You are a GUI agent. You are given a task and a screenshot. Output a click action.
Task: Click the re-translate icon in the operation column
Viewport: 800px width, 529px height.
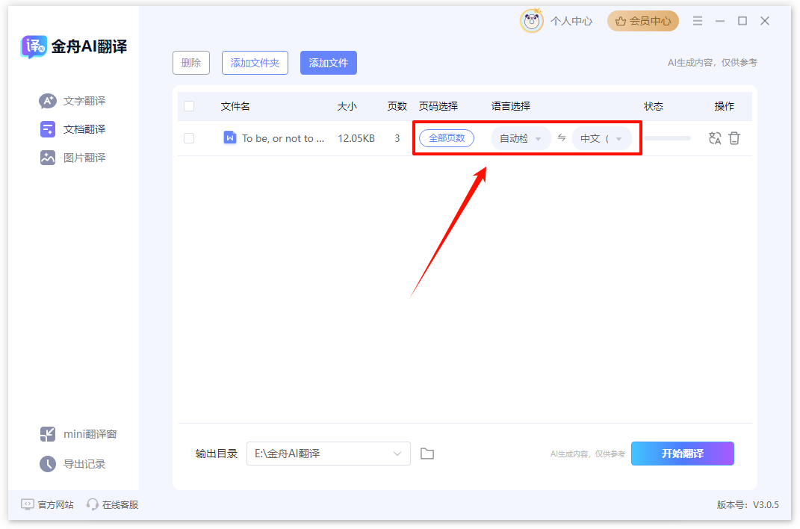714,138
